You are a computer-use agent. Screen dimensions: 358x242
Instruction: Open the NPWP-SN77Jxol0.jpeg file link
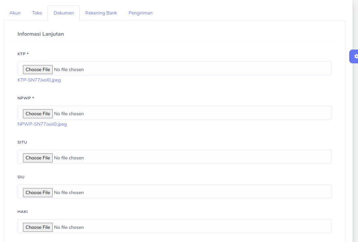pyautogui.click(x=42, y=124)
